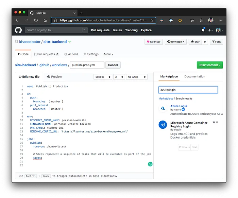The width and height of the screenshot is (238, 198).
Task: Click the Previous pagination button
Action: [184, 147]
